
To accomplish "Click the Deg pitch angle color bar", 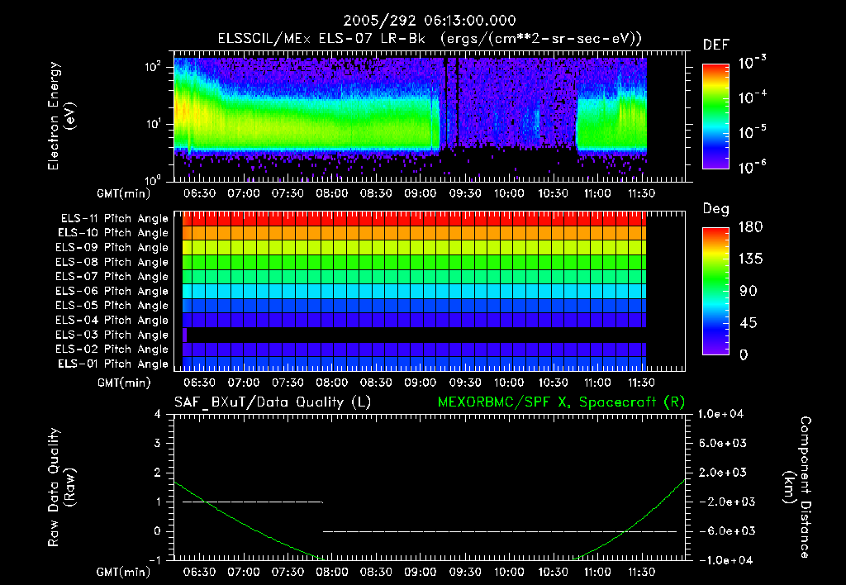I will point(715,291).
